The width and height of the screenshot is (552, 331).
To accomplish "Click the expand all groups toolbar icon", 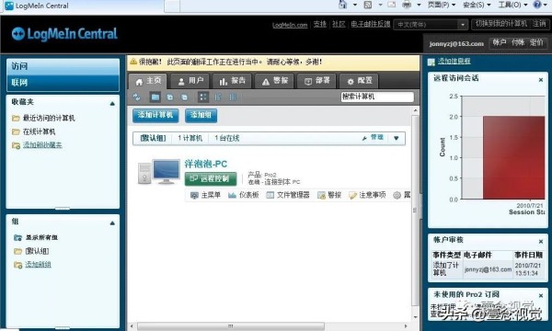I will [170, 97].
